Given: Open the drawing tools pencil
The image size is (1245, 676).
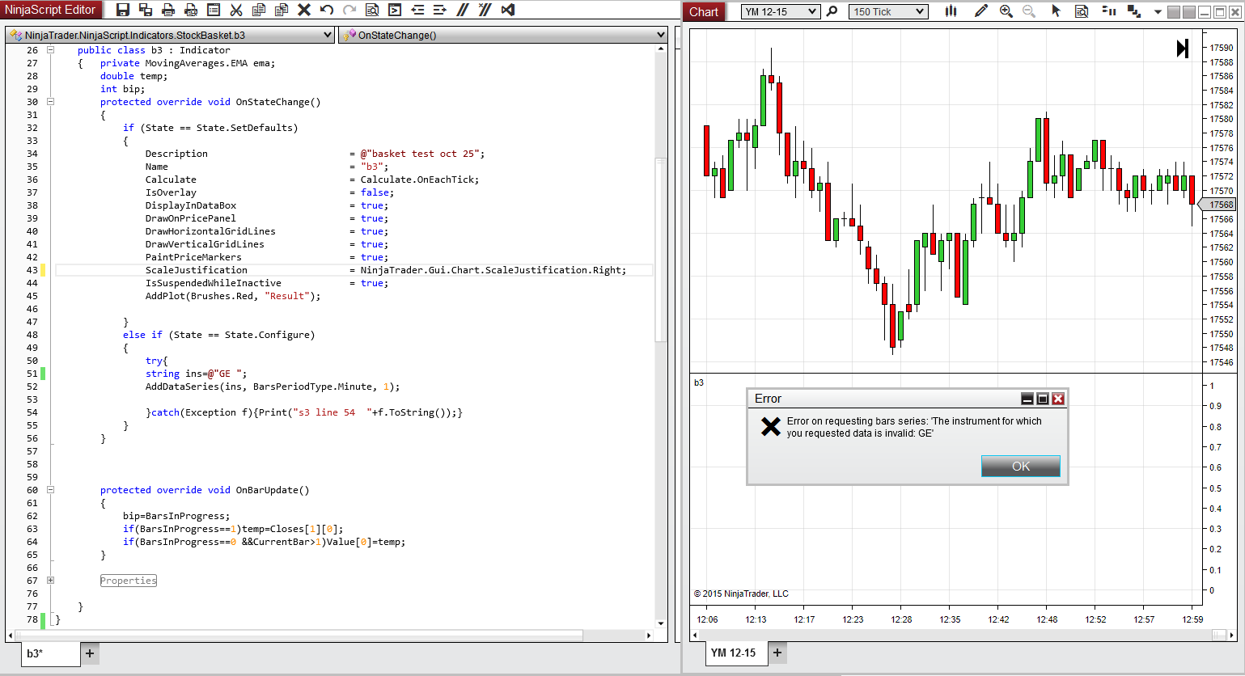Looking at the screenshot, I should coord(981,11).
